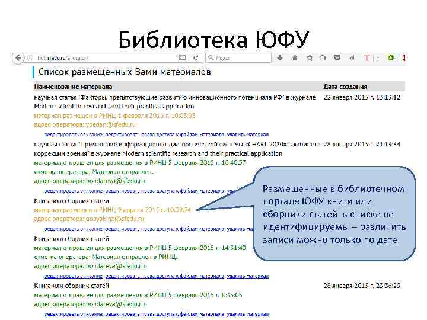427x320 pixels.
Task: Click 'редактировать описание' under the ypedan@sfedu.ru row
Action: 74,135
